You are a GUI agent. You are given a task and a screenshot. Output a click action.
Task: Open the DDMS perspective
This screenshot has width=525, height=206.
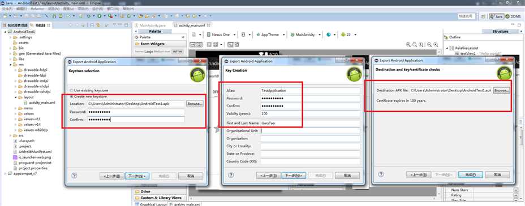(x=513, y=16)
